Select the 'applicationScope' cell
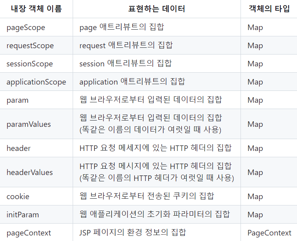 [36, 82]
